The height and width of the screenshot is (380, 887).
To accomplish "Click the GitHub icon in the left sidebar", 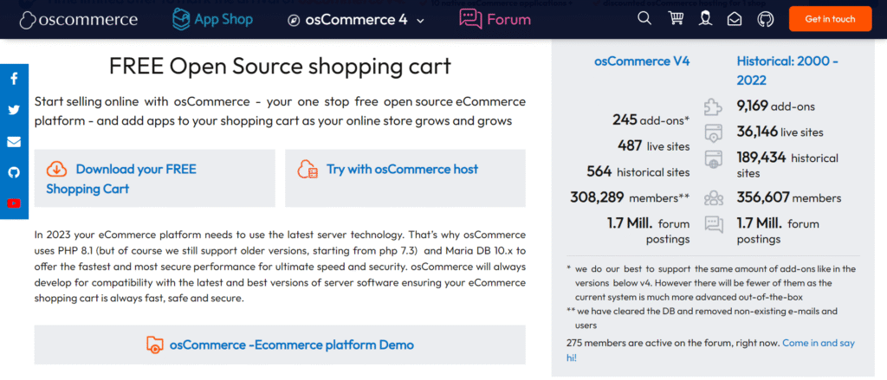I will [14, 172].
